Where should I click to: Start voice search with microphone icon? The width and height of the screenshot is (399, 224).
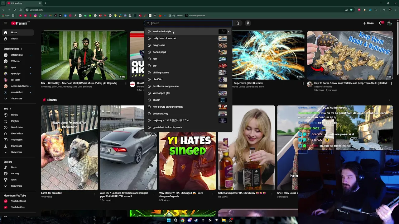248,23
